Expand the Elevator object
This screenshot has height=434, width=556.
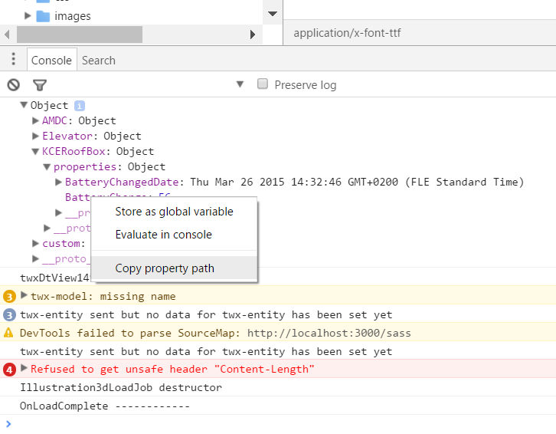pos(35,136)
